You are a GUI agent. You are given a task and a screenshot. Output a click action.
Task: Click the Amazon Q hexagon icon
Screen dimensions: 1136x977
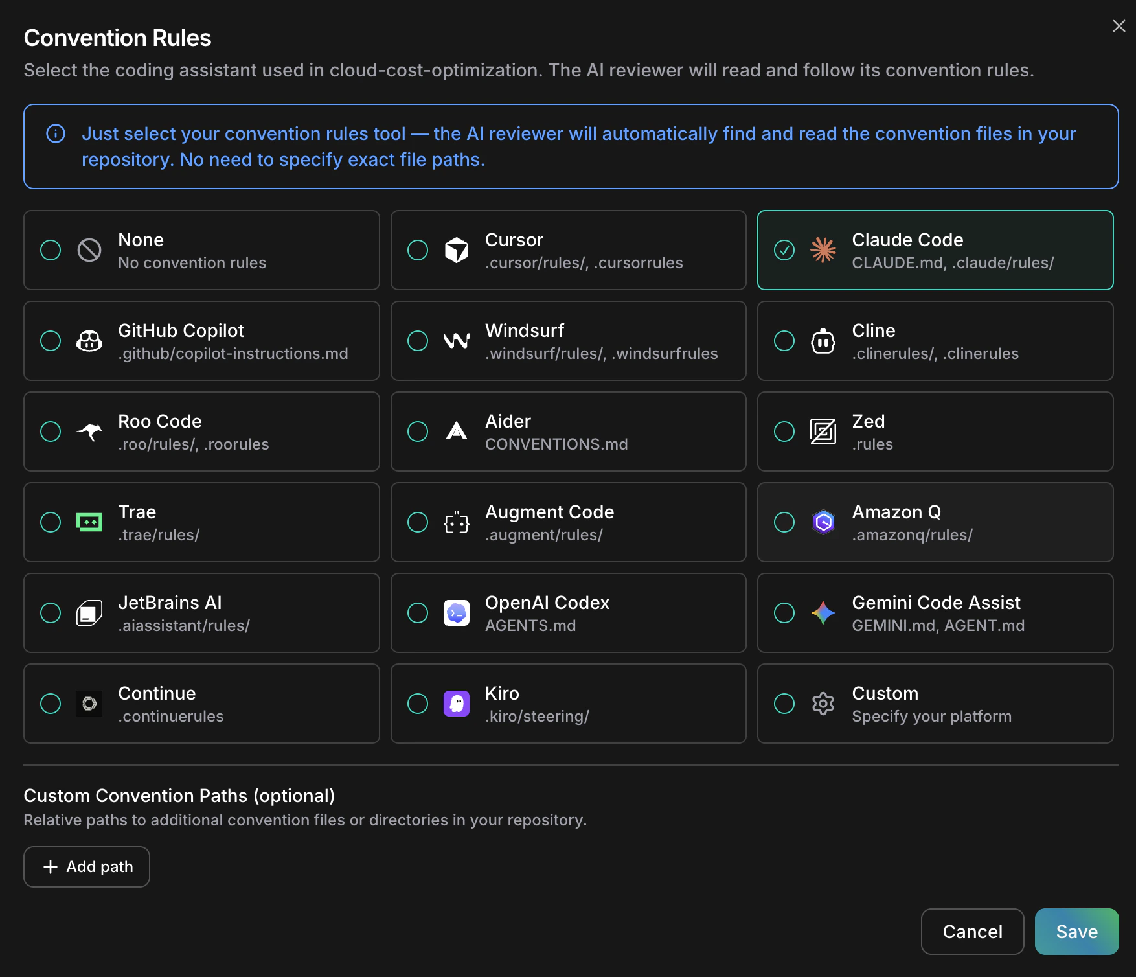pyautogui.click(x=823, y=522)
